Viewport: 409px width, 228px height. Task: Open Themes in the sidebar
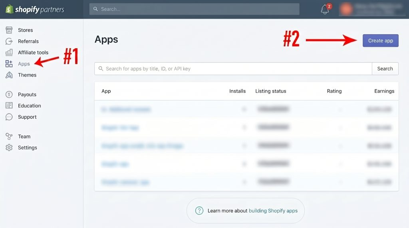(27, 75)
